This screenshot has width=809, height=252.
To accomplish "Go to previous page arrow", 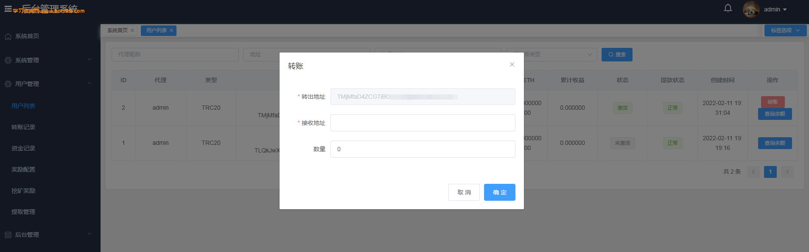I will tap(753, 172).
